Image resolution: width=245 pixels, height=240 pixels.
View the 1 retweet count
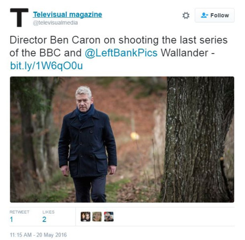(11, 219)
